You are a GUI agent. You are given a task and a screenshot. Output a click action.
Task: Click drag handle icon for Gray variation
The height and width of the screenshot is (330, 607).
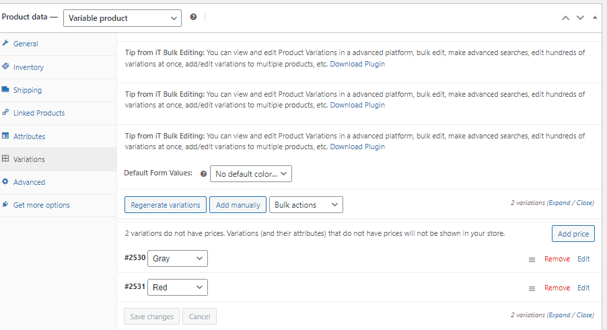pyautogui.click(x=532, y=259)
